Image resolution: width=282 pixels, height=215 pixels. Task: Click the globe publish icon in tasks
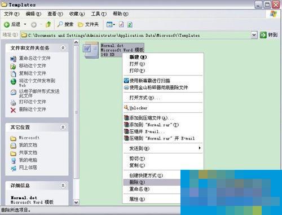click(13, 82)
